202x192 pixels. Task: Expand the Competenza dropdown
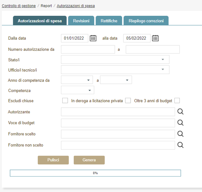coord(77,90)
